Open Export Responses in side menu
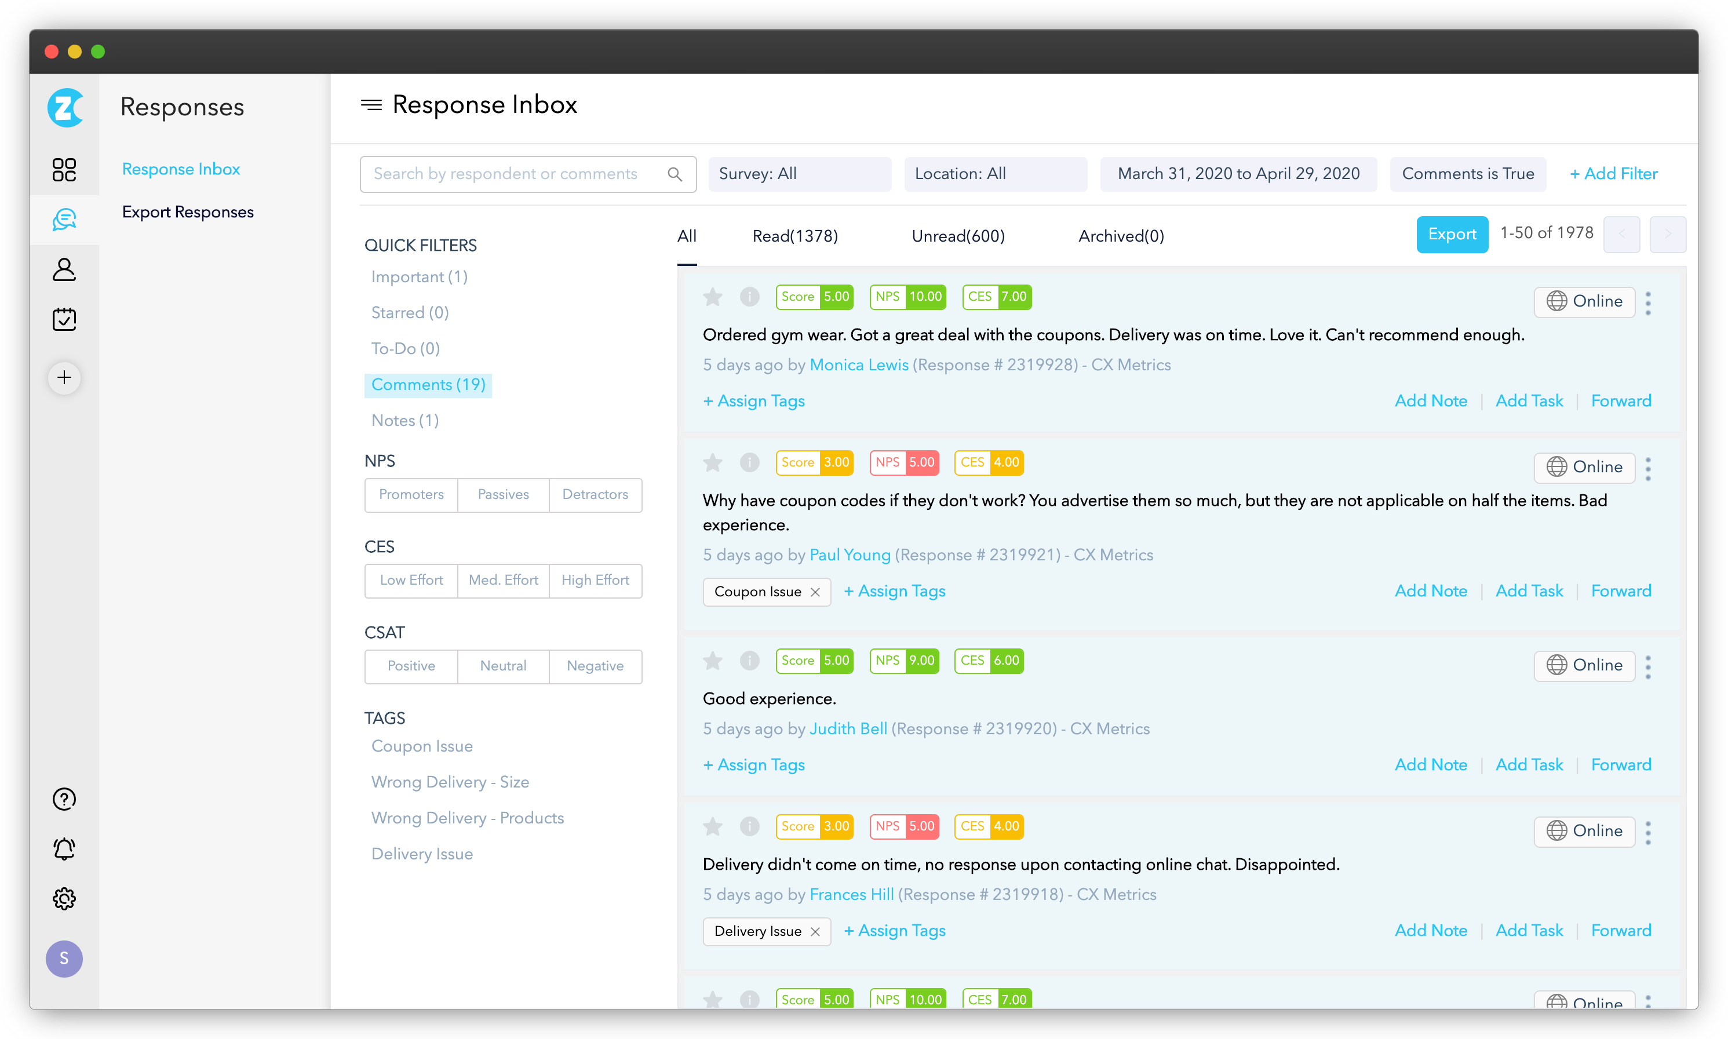This screenshot has height=1039, width=1728. pyautogui.click(x=188, y=212)
